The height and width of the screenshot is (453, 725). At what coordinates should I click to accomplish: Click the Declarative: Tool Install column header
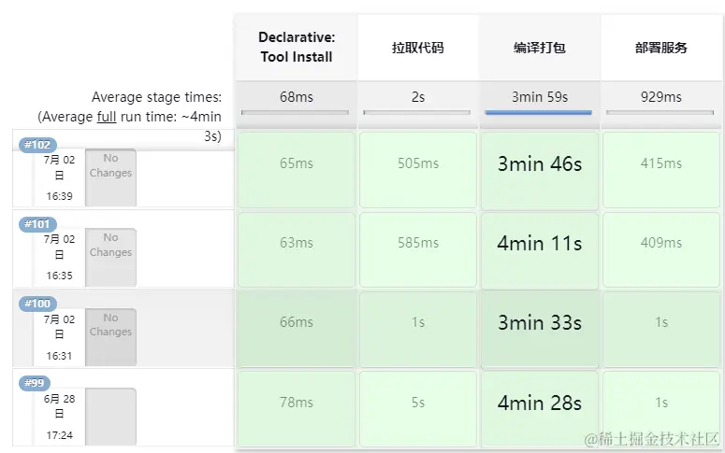[x=296, y=47]
